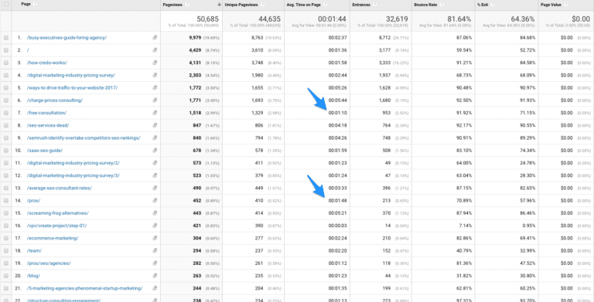Select checkbox for /pros/ row 14

coord(5,201)
